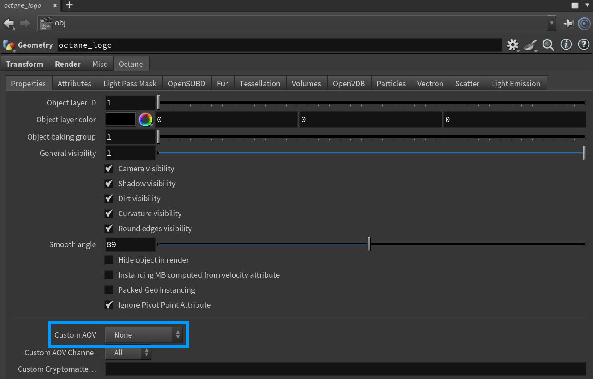This screenshot has width=593, height=379.
Task: Open the help question mark icon
Action: 583,45
